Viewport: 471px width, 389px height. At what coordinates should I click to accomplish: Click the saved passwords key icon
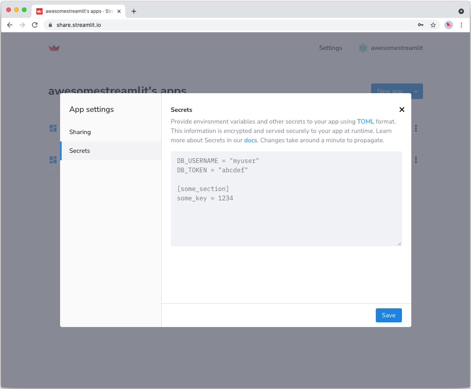click(x=421, y=25)
